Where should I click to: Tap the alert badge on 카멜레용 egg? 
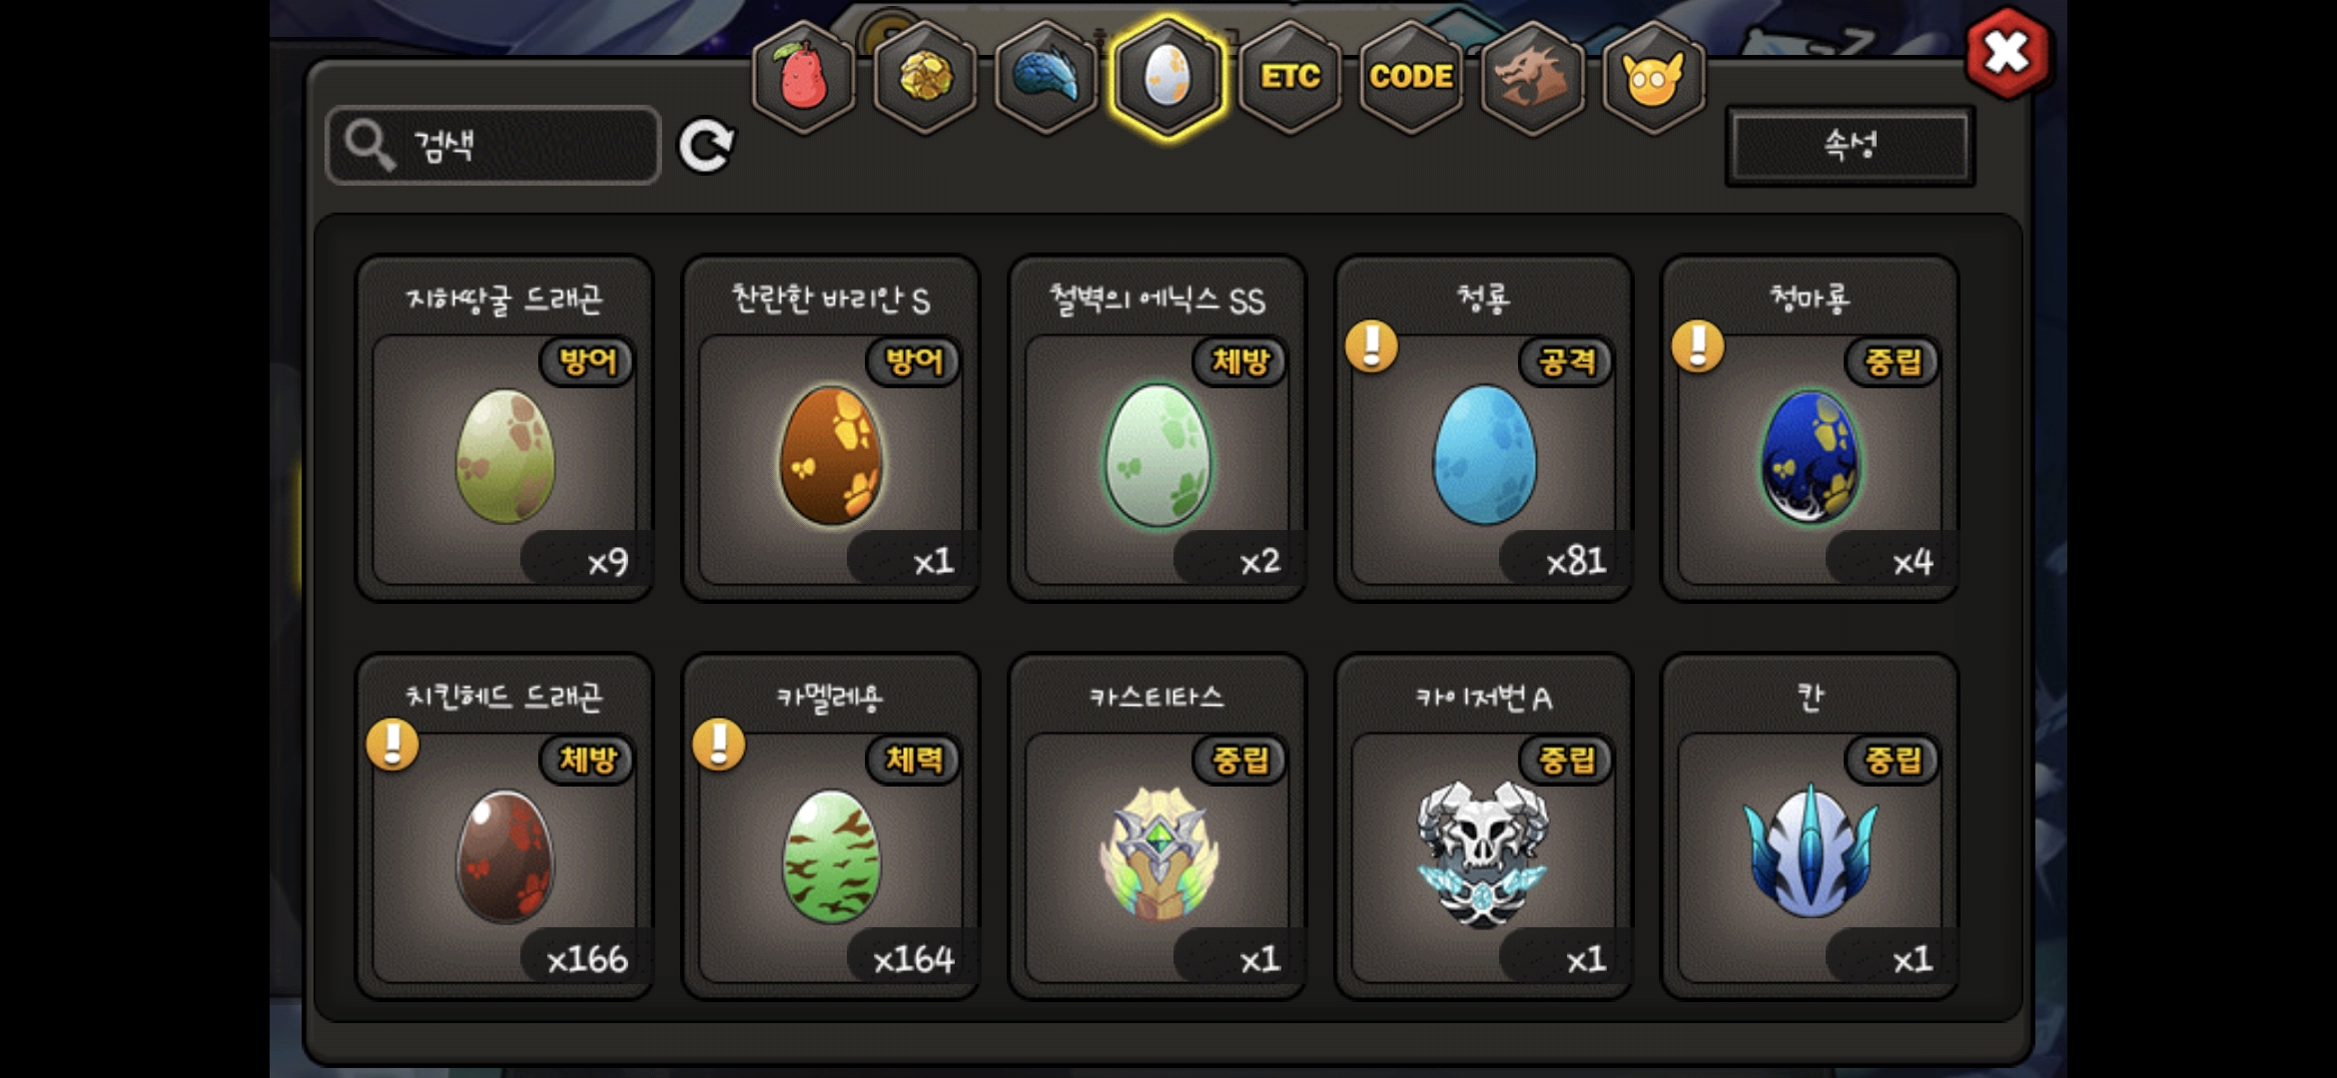[x=719, y=745]
